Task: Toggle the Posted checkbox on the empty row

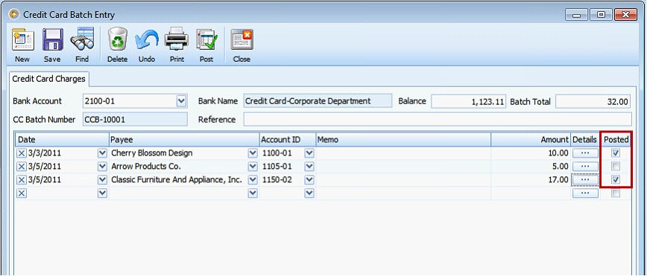Action: (x=616, y=193)
